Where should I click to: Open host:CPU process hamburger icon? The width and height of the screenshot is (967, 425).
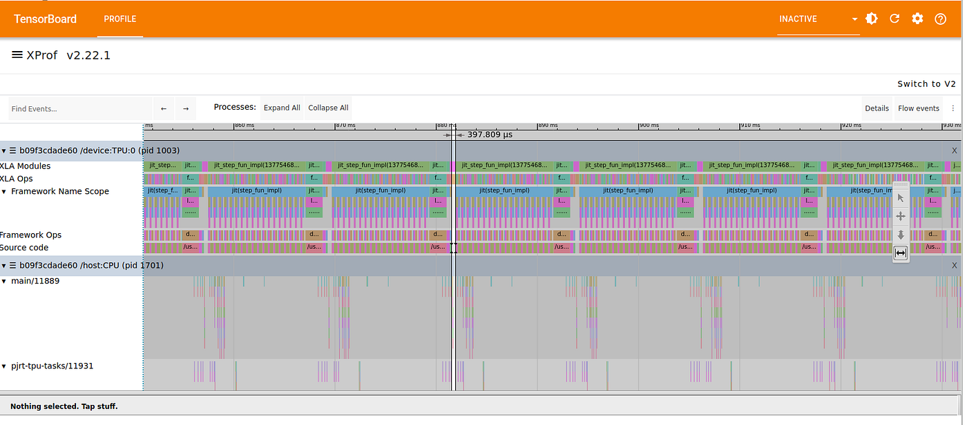pos(12,266)
